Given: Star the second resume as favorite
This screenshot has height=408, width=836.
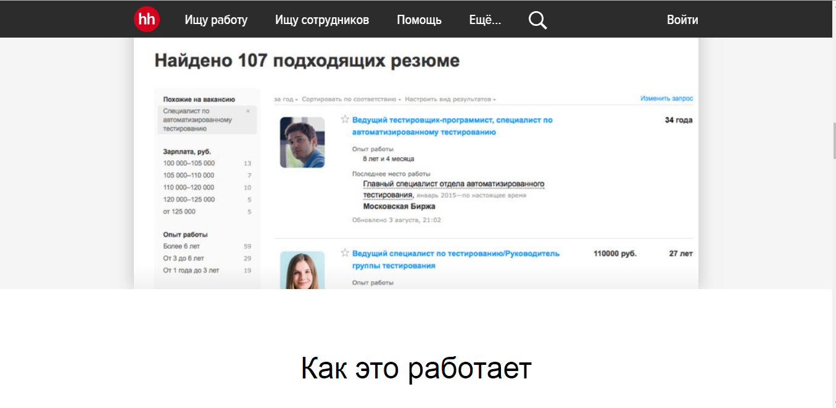Looking at the screenshot, I should coord(344,252).
